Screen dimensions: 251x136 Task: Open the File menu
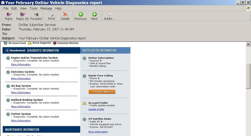[x=6, y=8]
